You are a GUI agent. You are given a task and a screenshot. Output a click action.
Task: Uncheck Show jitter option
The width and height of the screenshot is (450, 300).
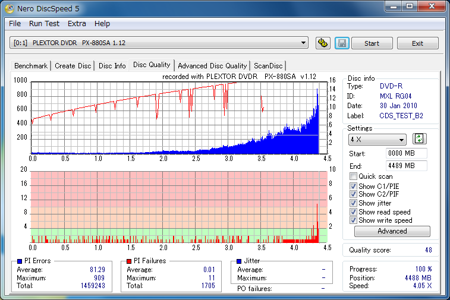click(x=353, y=203)
